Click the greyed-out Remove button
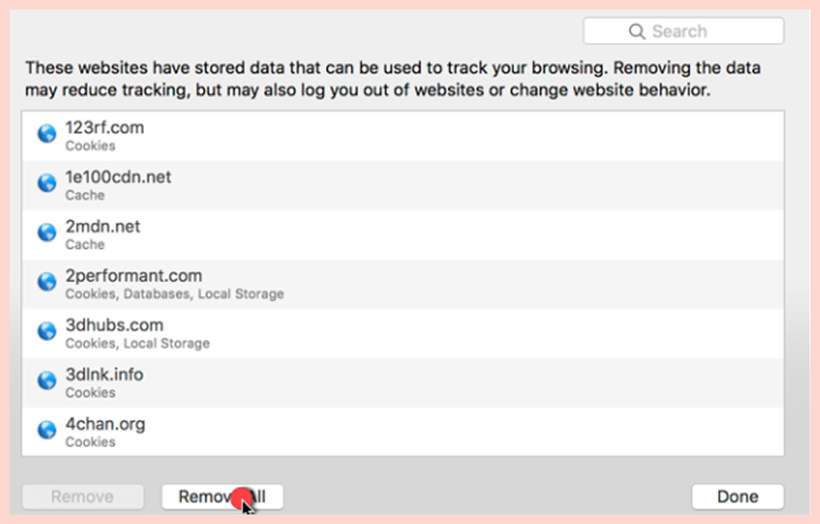The width and height of the screenshot is (820, 524). pyautogui.click(x=83, y=496)
